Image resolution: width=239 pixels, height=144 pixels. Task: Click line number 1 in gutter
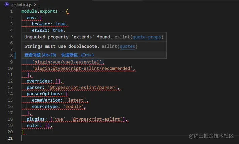click(x=11, y=11)
